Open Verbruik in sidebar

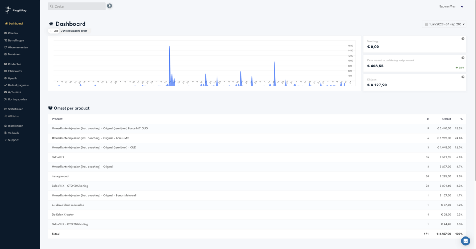(11, 133)
